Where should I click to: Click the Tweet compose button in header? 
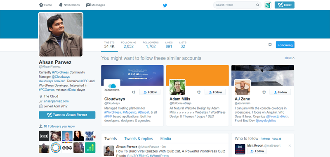[285, 5]
